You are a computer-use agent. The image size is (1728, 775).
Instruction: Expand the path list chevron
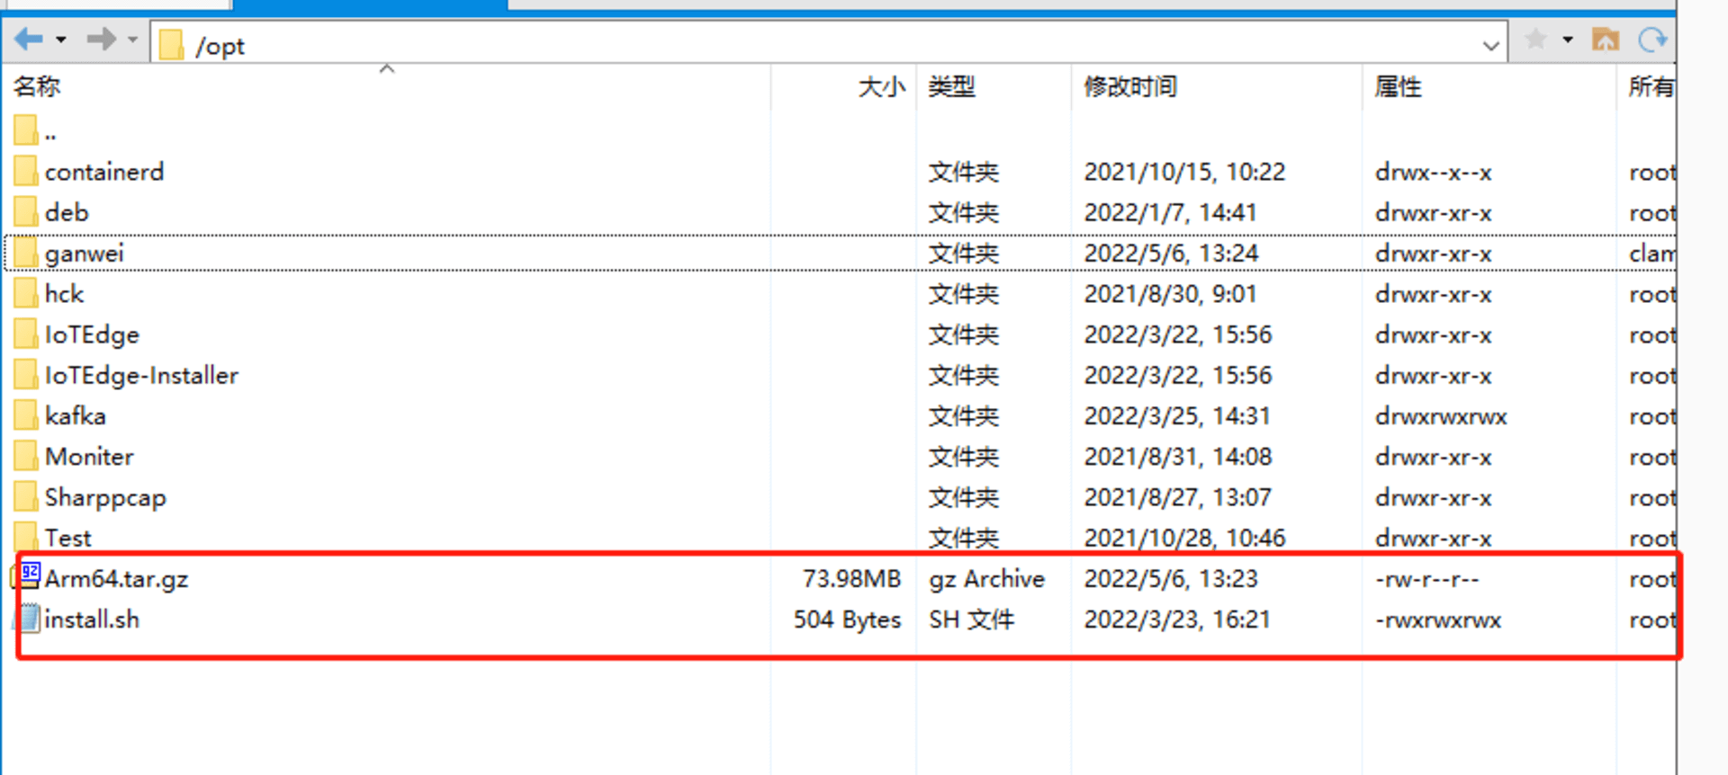[1490, 45]
